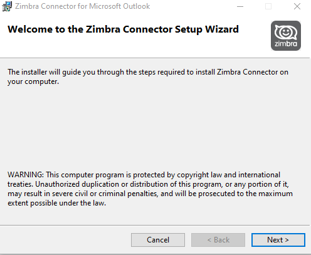Click the disabled < Back button
The width and height of the screenshot is (311, 255).
(218, 240)
